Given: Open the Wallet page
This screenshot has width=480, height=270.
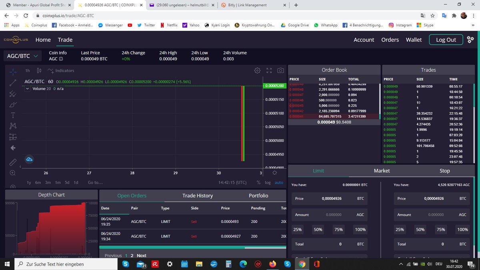Looking at the screenshot, I should click(414, 40).
